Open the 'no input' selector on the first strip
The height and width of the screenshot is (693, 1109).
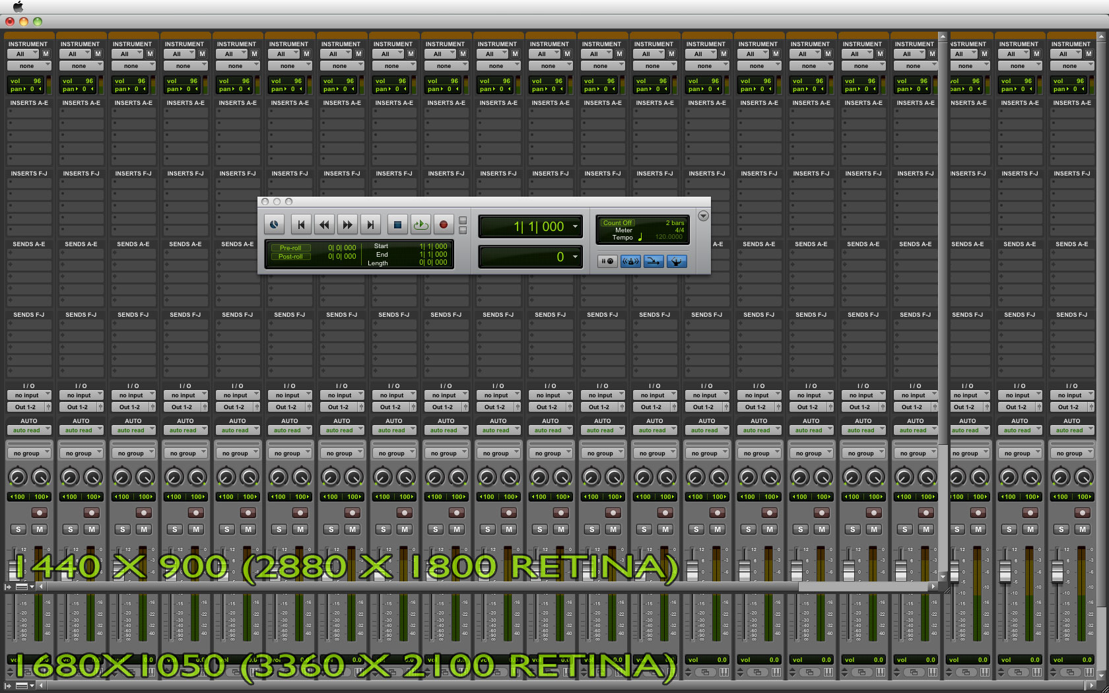(x=29, y=395)
